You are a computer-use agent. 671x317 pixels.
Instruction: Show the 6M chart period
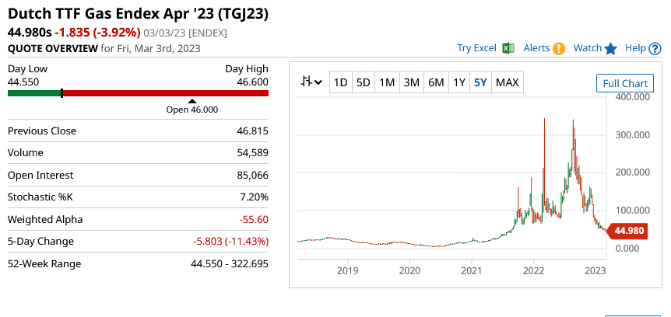(x=436, y=82)
